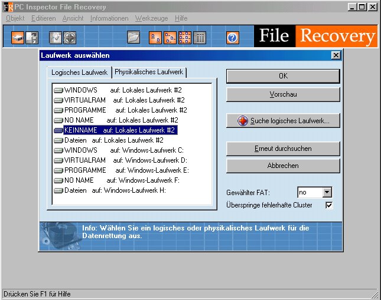Image resolution: width=381 pixels, height=300 pixels.
Task: Switch to Logisches Laufwerk tab
Action: tap(79, 72)
